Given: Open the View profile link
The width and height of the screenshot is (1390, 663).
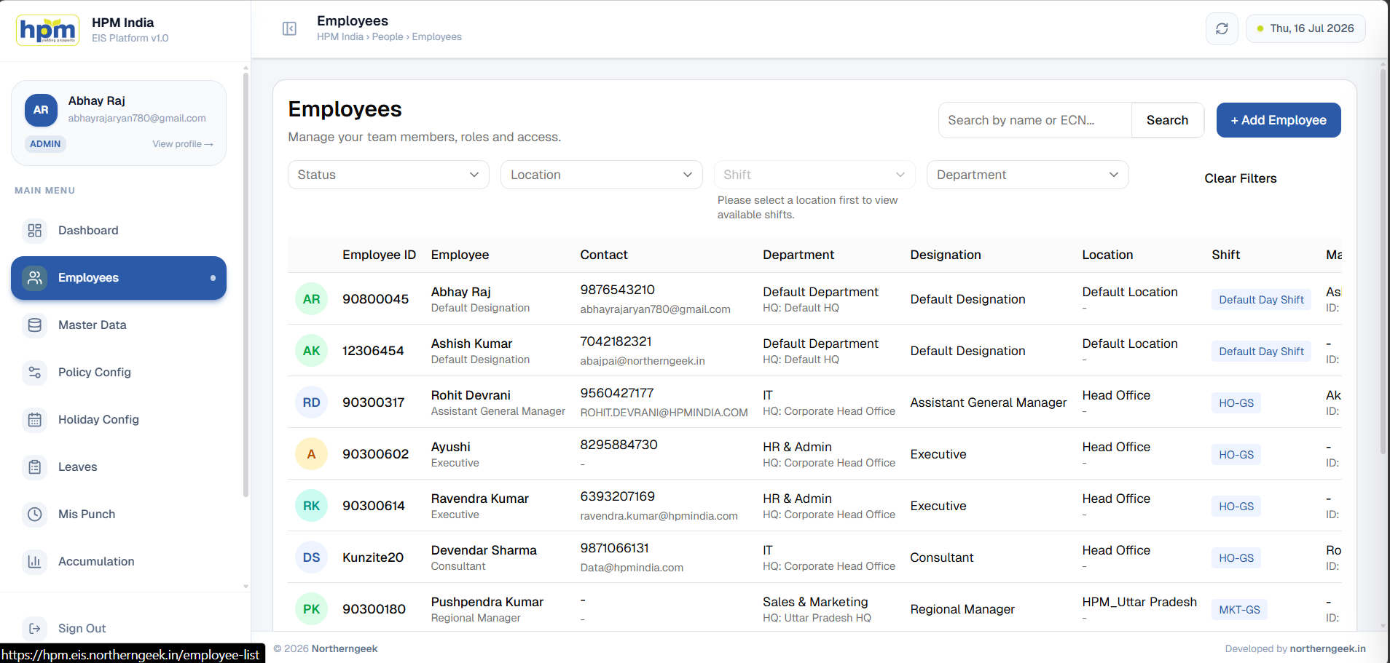Looking at the screenshot, I should 183,144.
